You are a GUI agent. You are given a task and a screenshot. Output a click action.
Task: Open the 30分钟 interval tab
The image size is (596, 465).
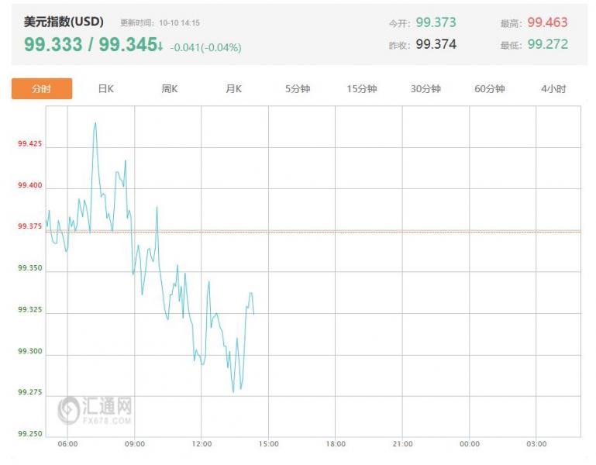tap(425, 89)
